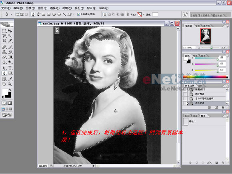The width and height of the screenshot is (232, 174).
Task: Select the Eyedropper tool
Action: [x=10, y=79]
